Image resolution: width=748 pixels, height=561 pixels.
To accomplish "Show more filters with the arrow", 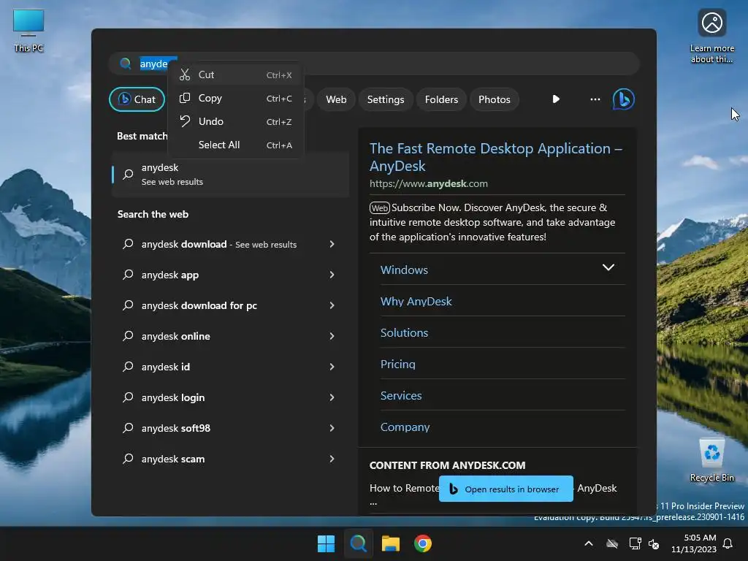I will coord(556,99).
